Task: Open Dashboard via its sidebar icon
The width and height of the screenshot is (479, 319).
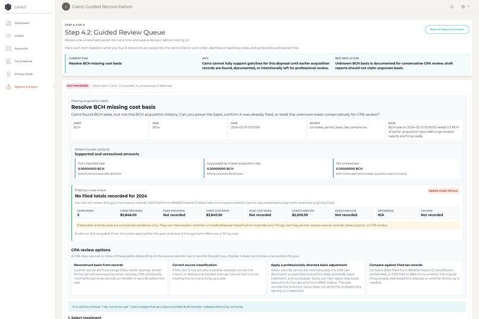Action: click(8, 23)
